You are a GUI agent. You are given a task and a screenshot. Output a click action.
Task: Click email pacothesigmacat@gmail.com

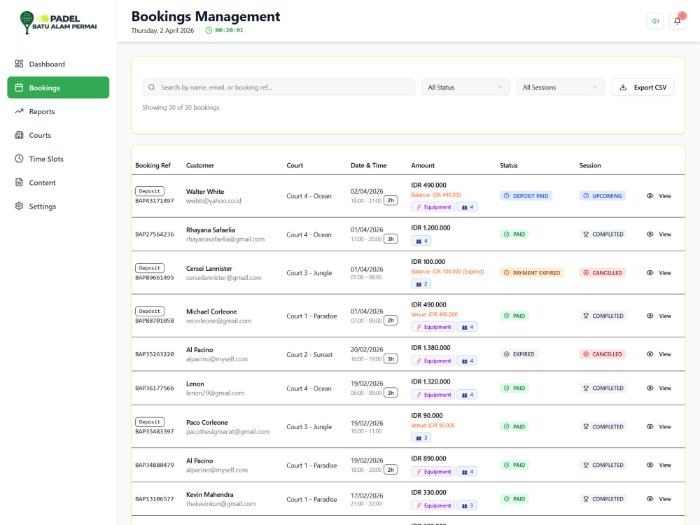227,432
